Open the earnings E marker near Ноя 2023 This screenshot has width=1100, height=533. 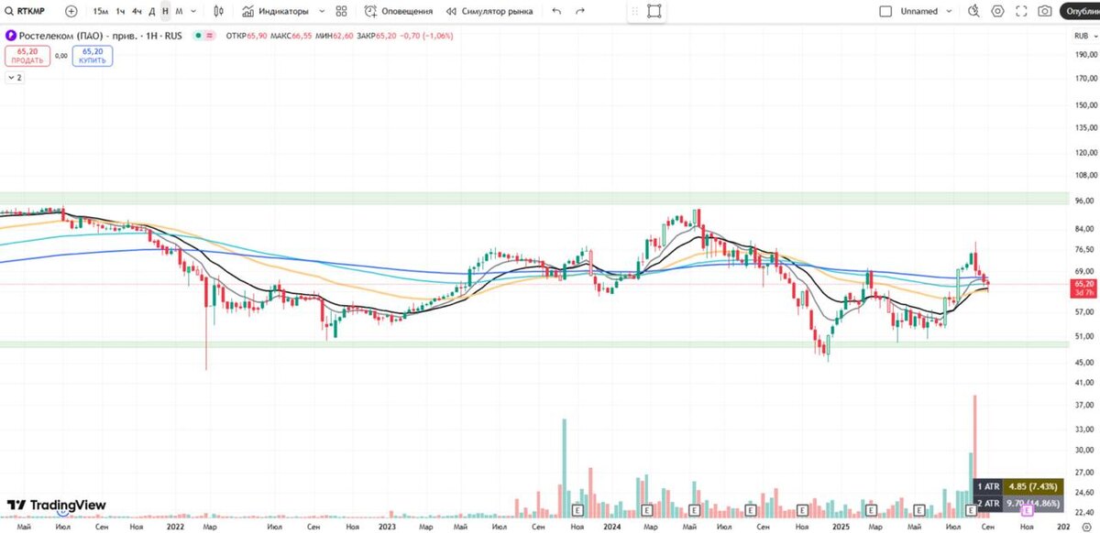click(577, 509)
